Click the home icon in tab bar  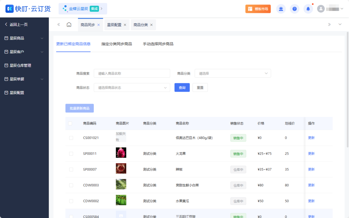(x=69, y=25)
